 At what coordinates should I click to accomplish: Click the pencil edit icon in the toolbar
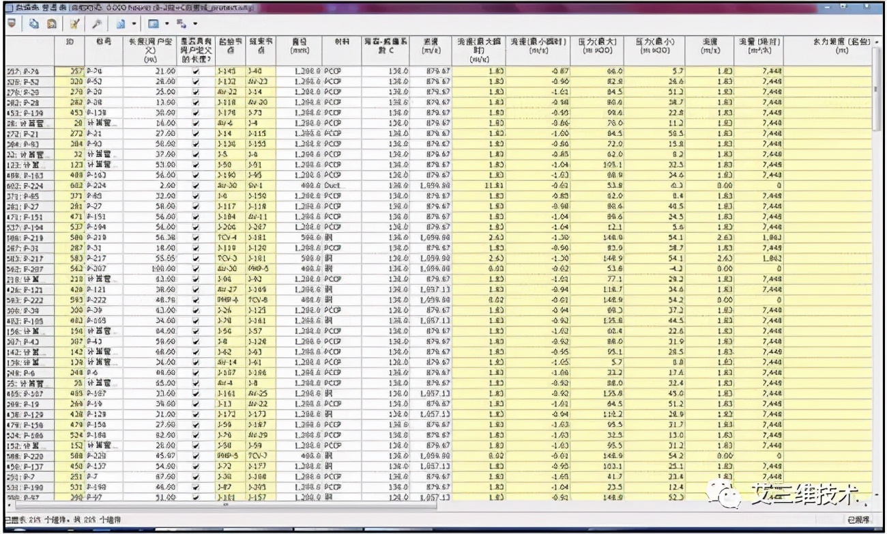tap(74, 24)
